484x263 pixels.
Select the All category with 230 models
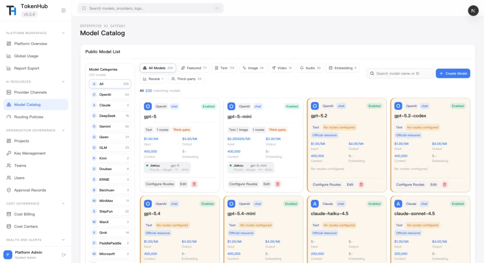(110, 84)
